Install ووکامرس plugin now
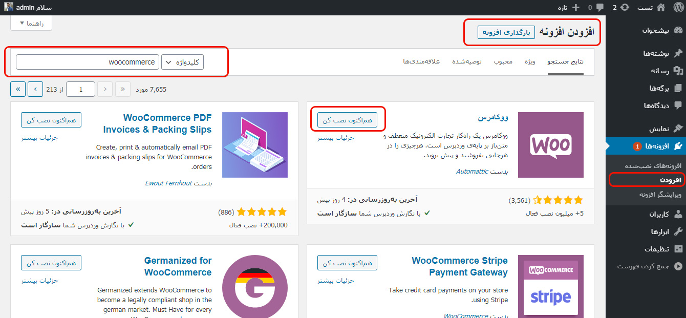 [x=348, y=120]
